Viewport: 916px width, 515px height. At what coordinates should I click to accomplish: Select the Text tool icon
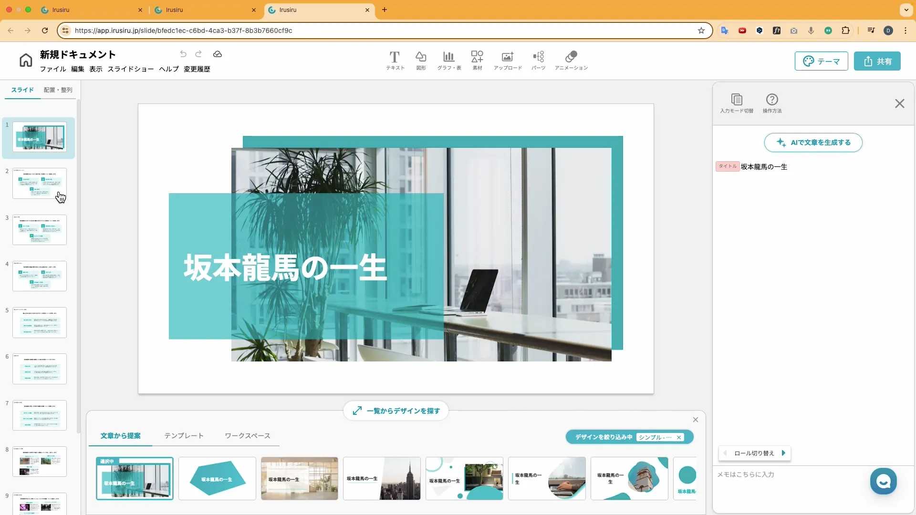coord(395,57)
